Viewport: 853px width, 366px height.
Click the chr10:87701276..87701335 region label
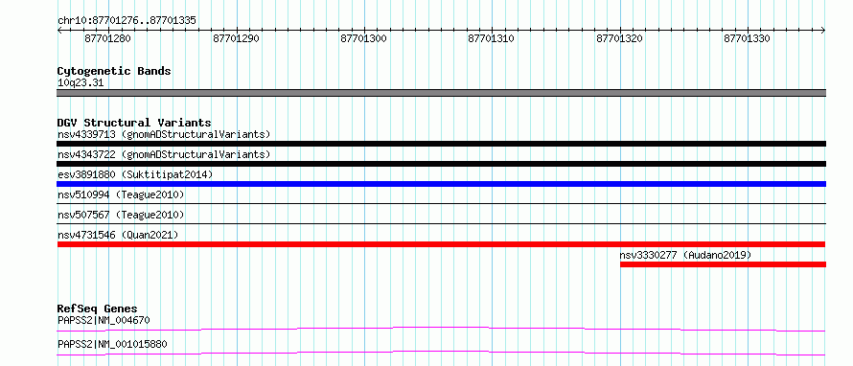point(127,21)
